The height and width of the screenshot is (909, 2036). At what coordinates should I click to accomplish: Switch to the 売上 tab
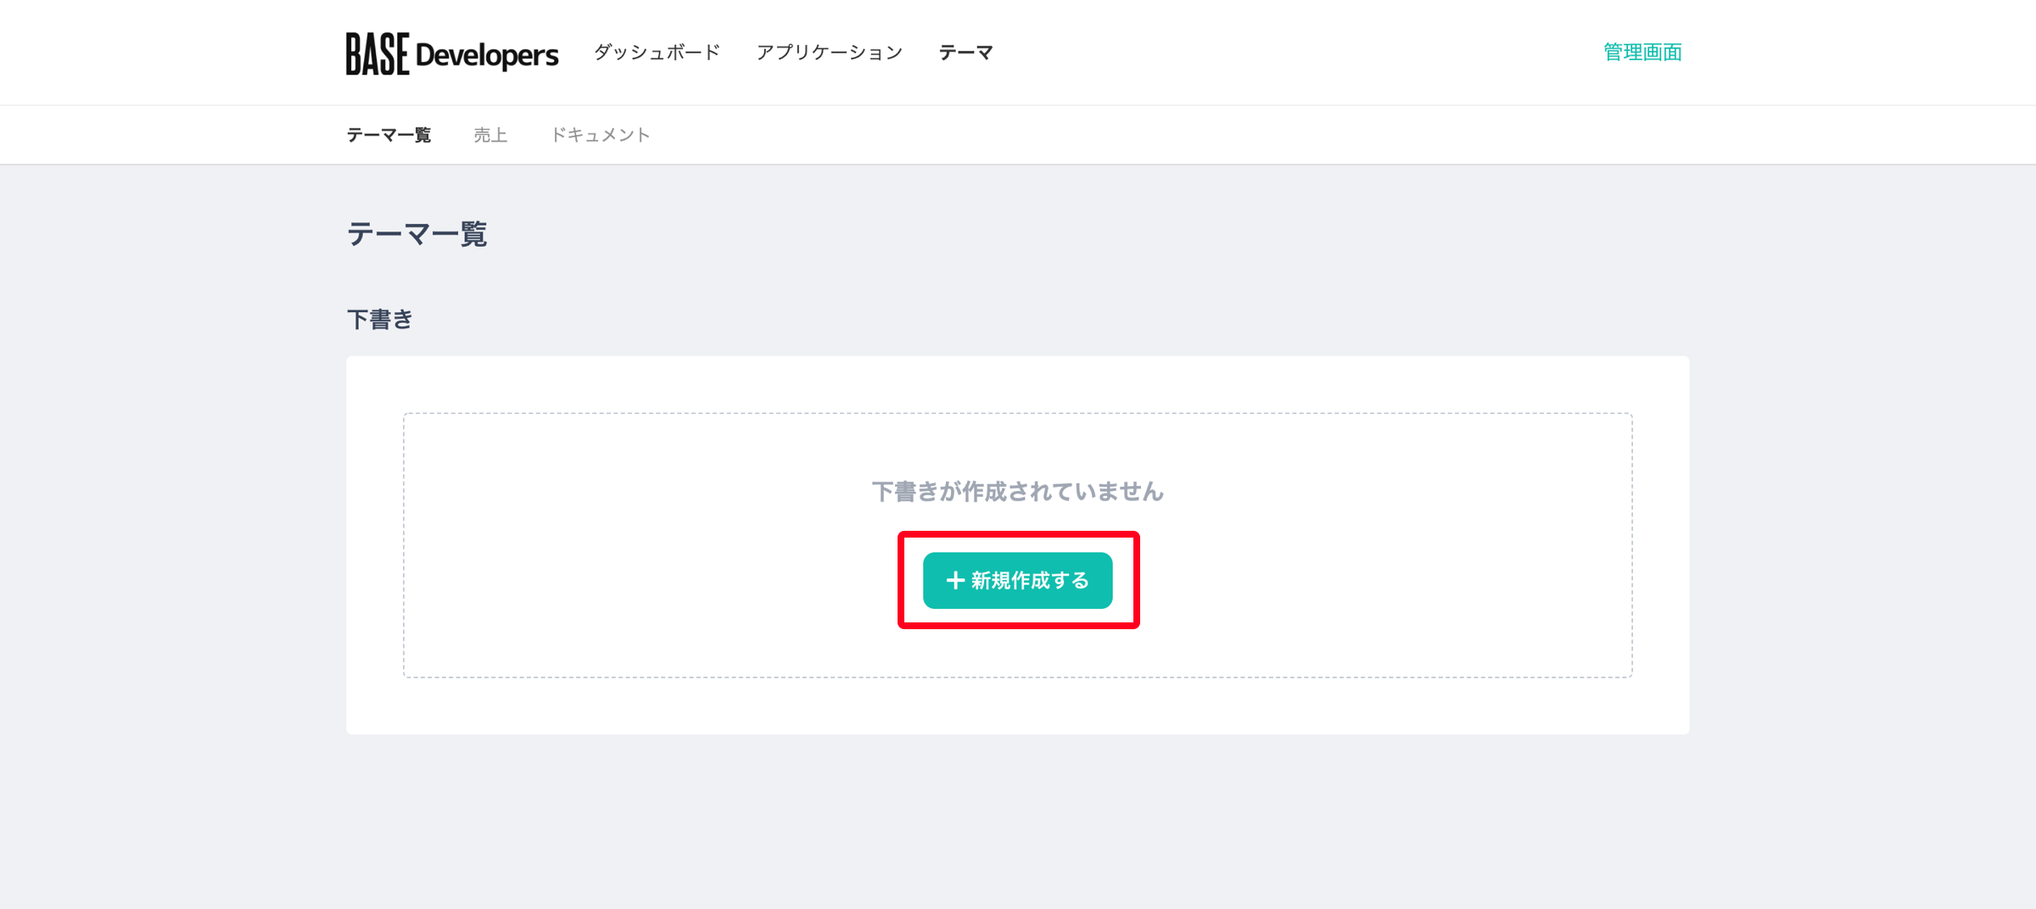coord(490,135)
